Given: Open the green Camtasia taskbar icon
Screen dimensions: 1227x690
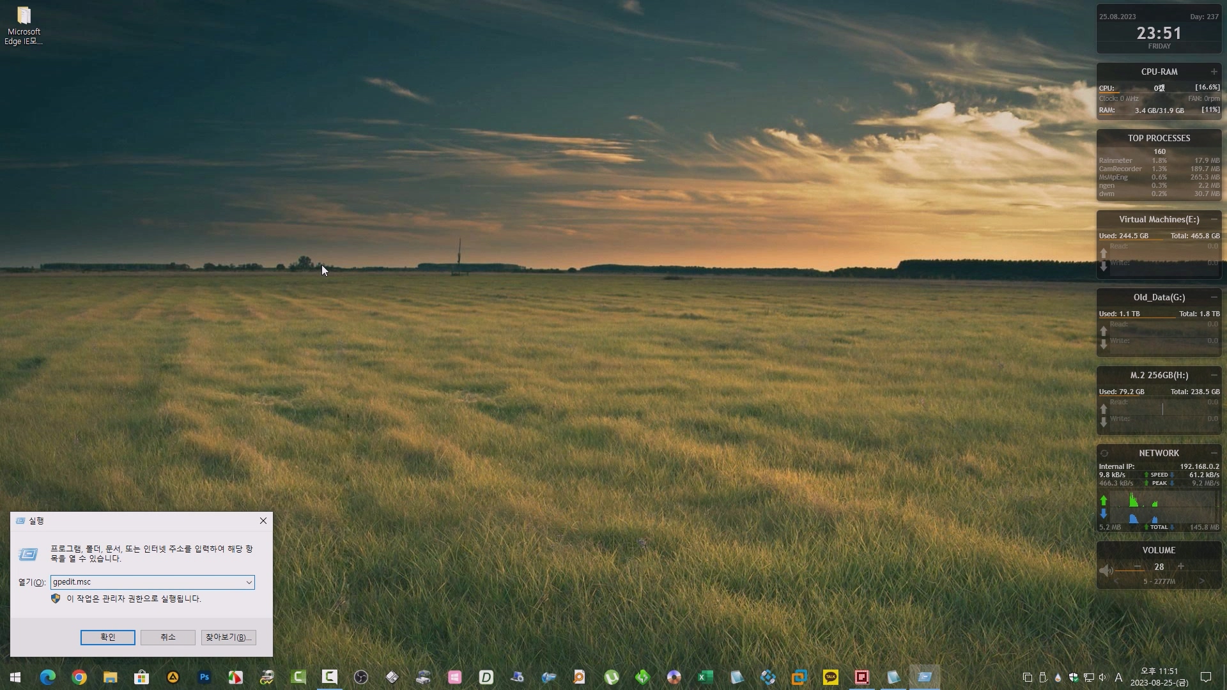Looking at the screenshot, I should tap(298, 677).
